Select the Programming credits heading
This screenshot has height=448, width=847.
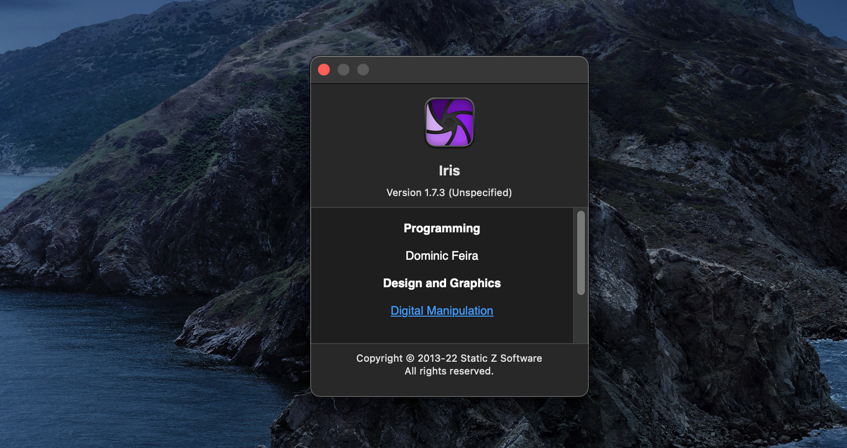[x=442, y=228]
